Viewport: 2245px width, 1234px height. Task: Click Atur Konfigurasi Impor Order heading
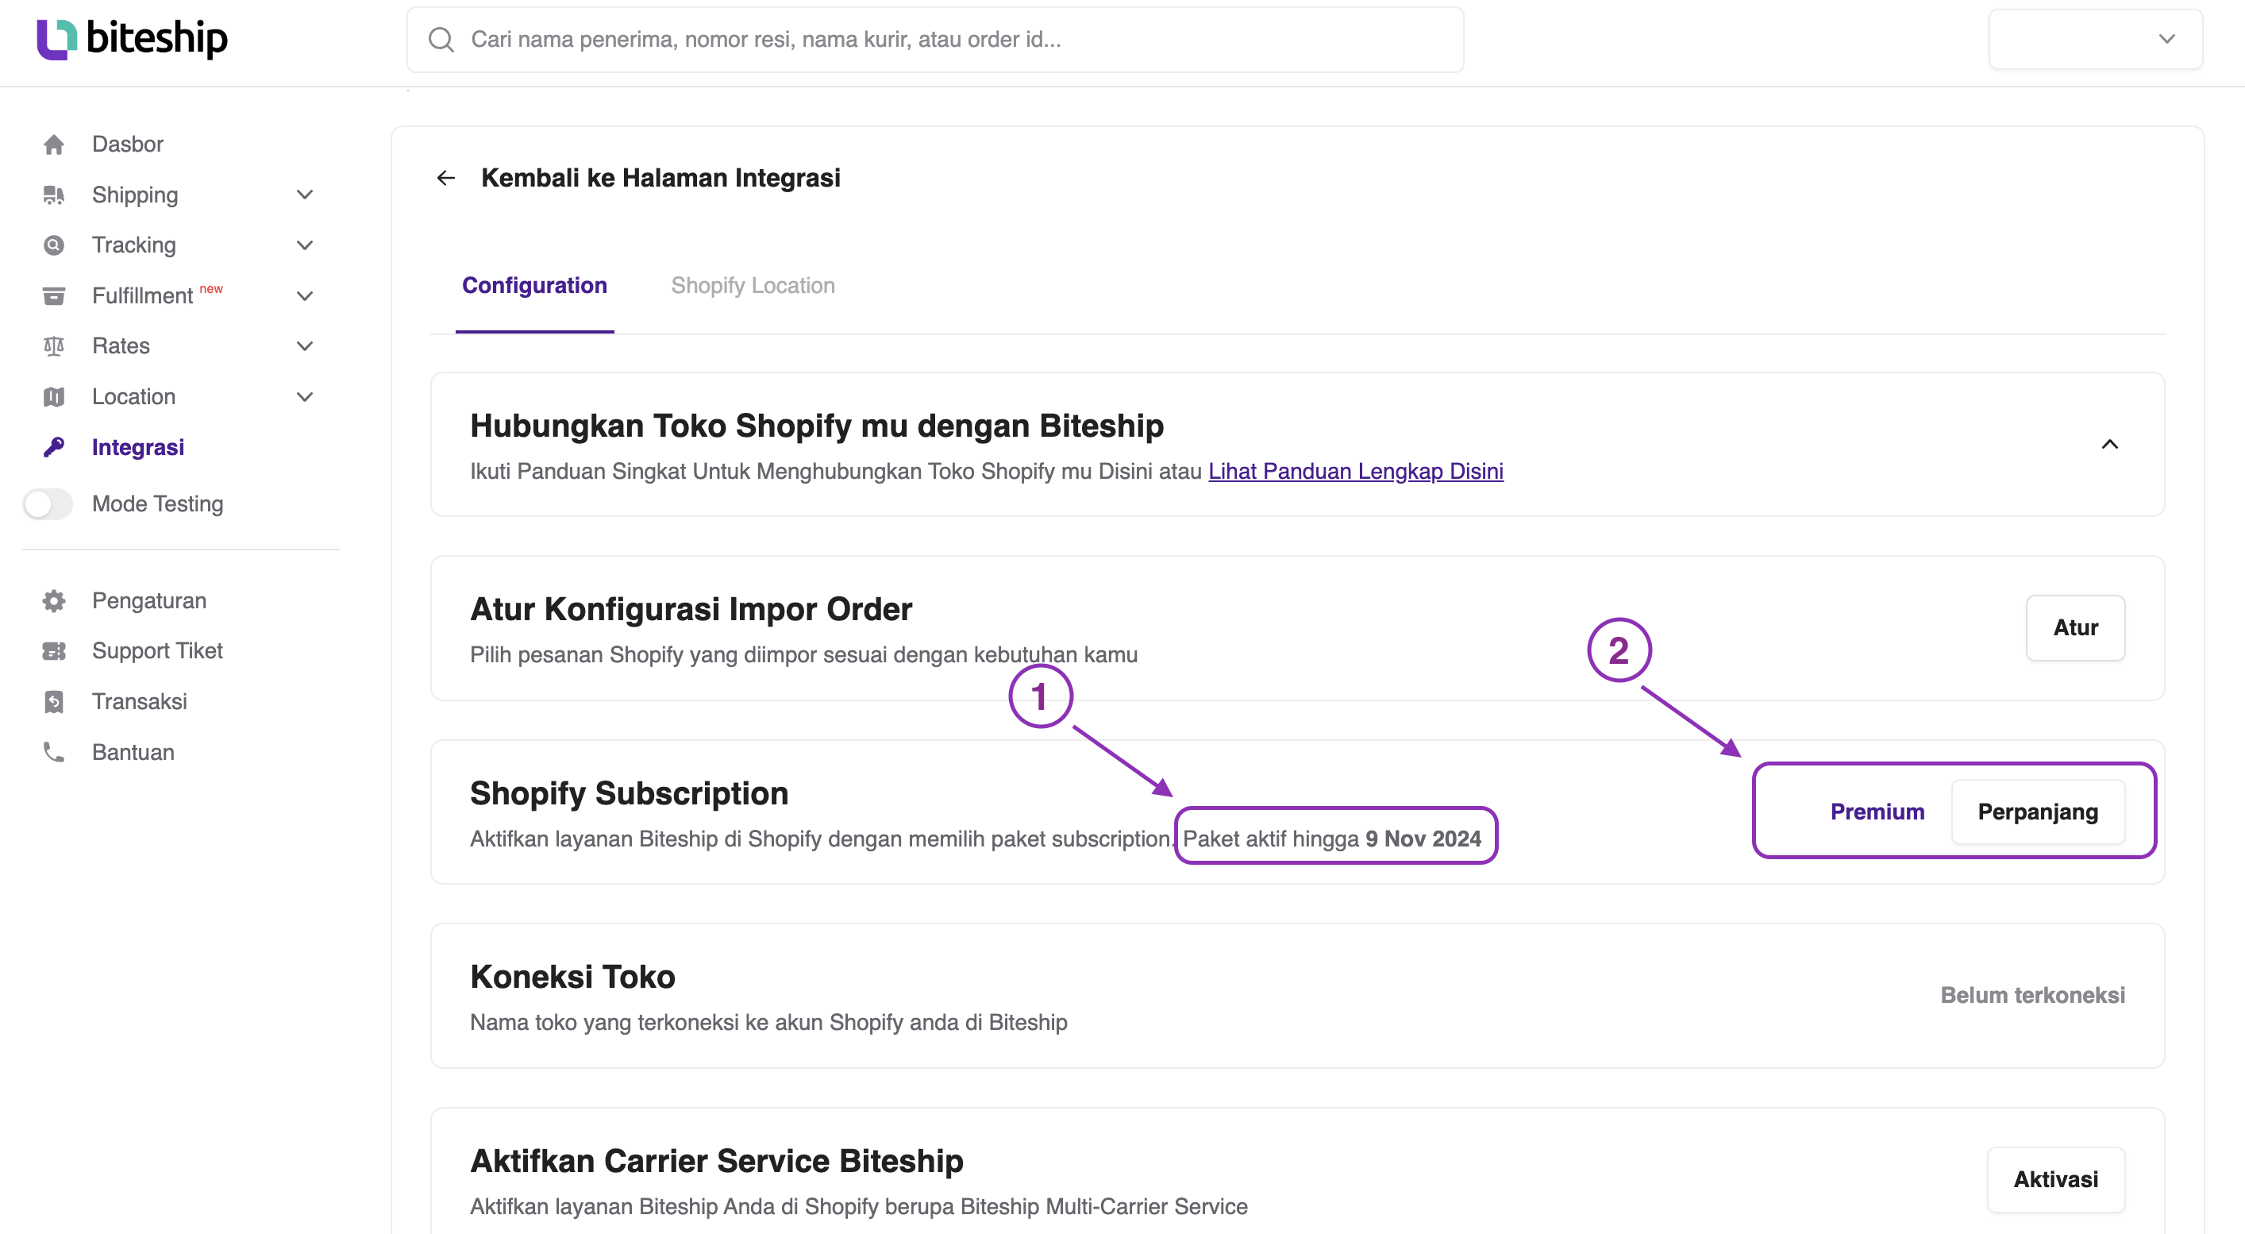click(x=691, y=610)
